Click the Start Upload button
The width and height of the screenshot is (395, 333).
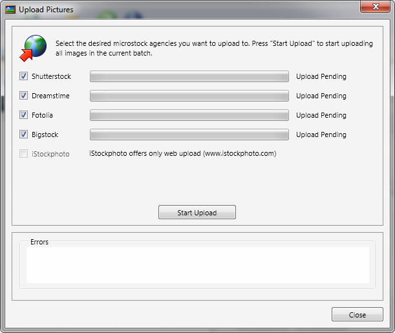click(197, 212)
